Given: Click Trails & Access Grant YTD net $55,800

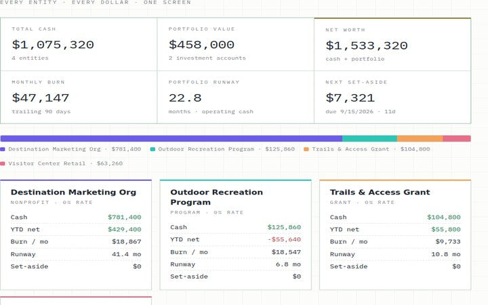Looking at the screenshot, I should coord(446,229).
